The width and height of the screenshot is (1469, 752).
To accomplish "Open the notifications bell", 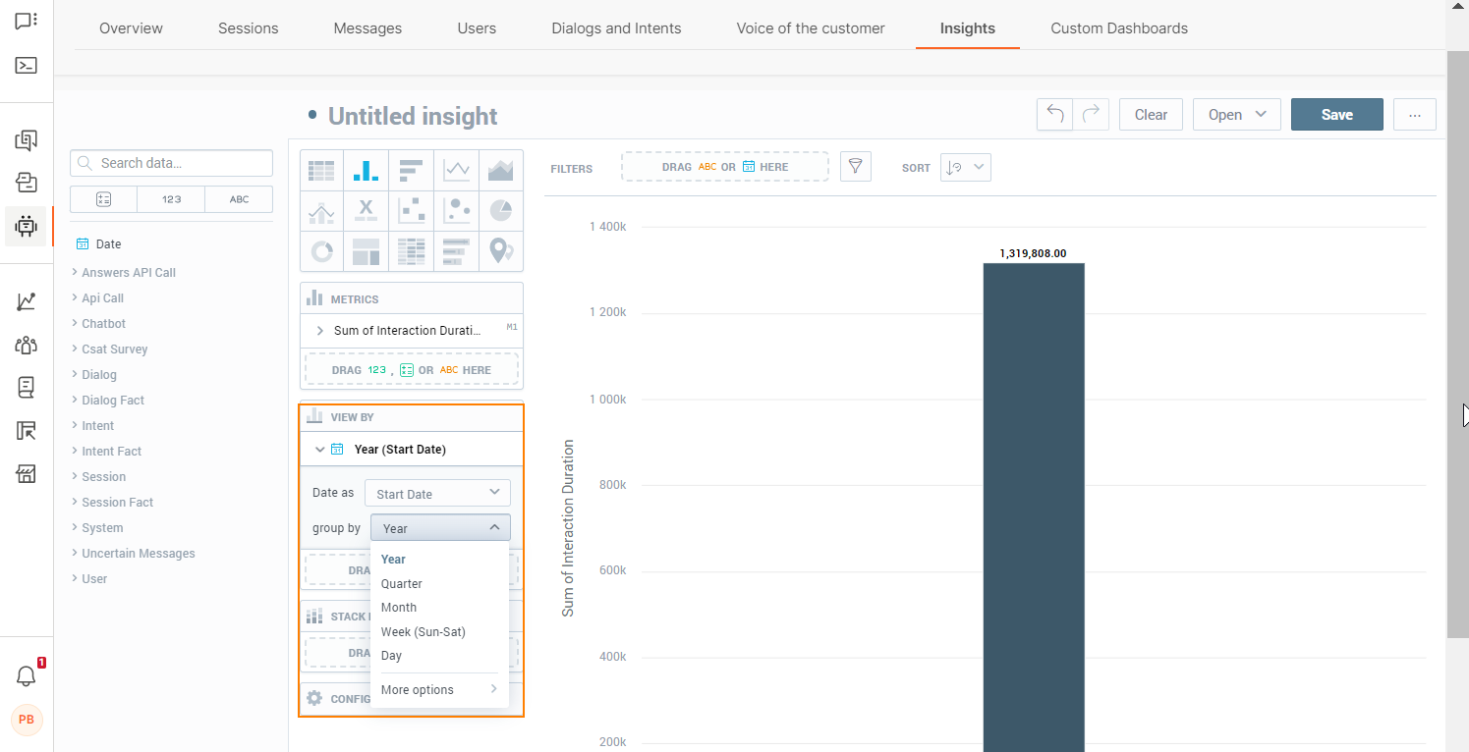I will pyautogui.click(x=27, y=676).
